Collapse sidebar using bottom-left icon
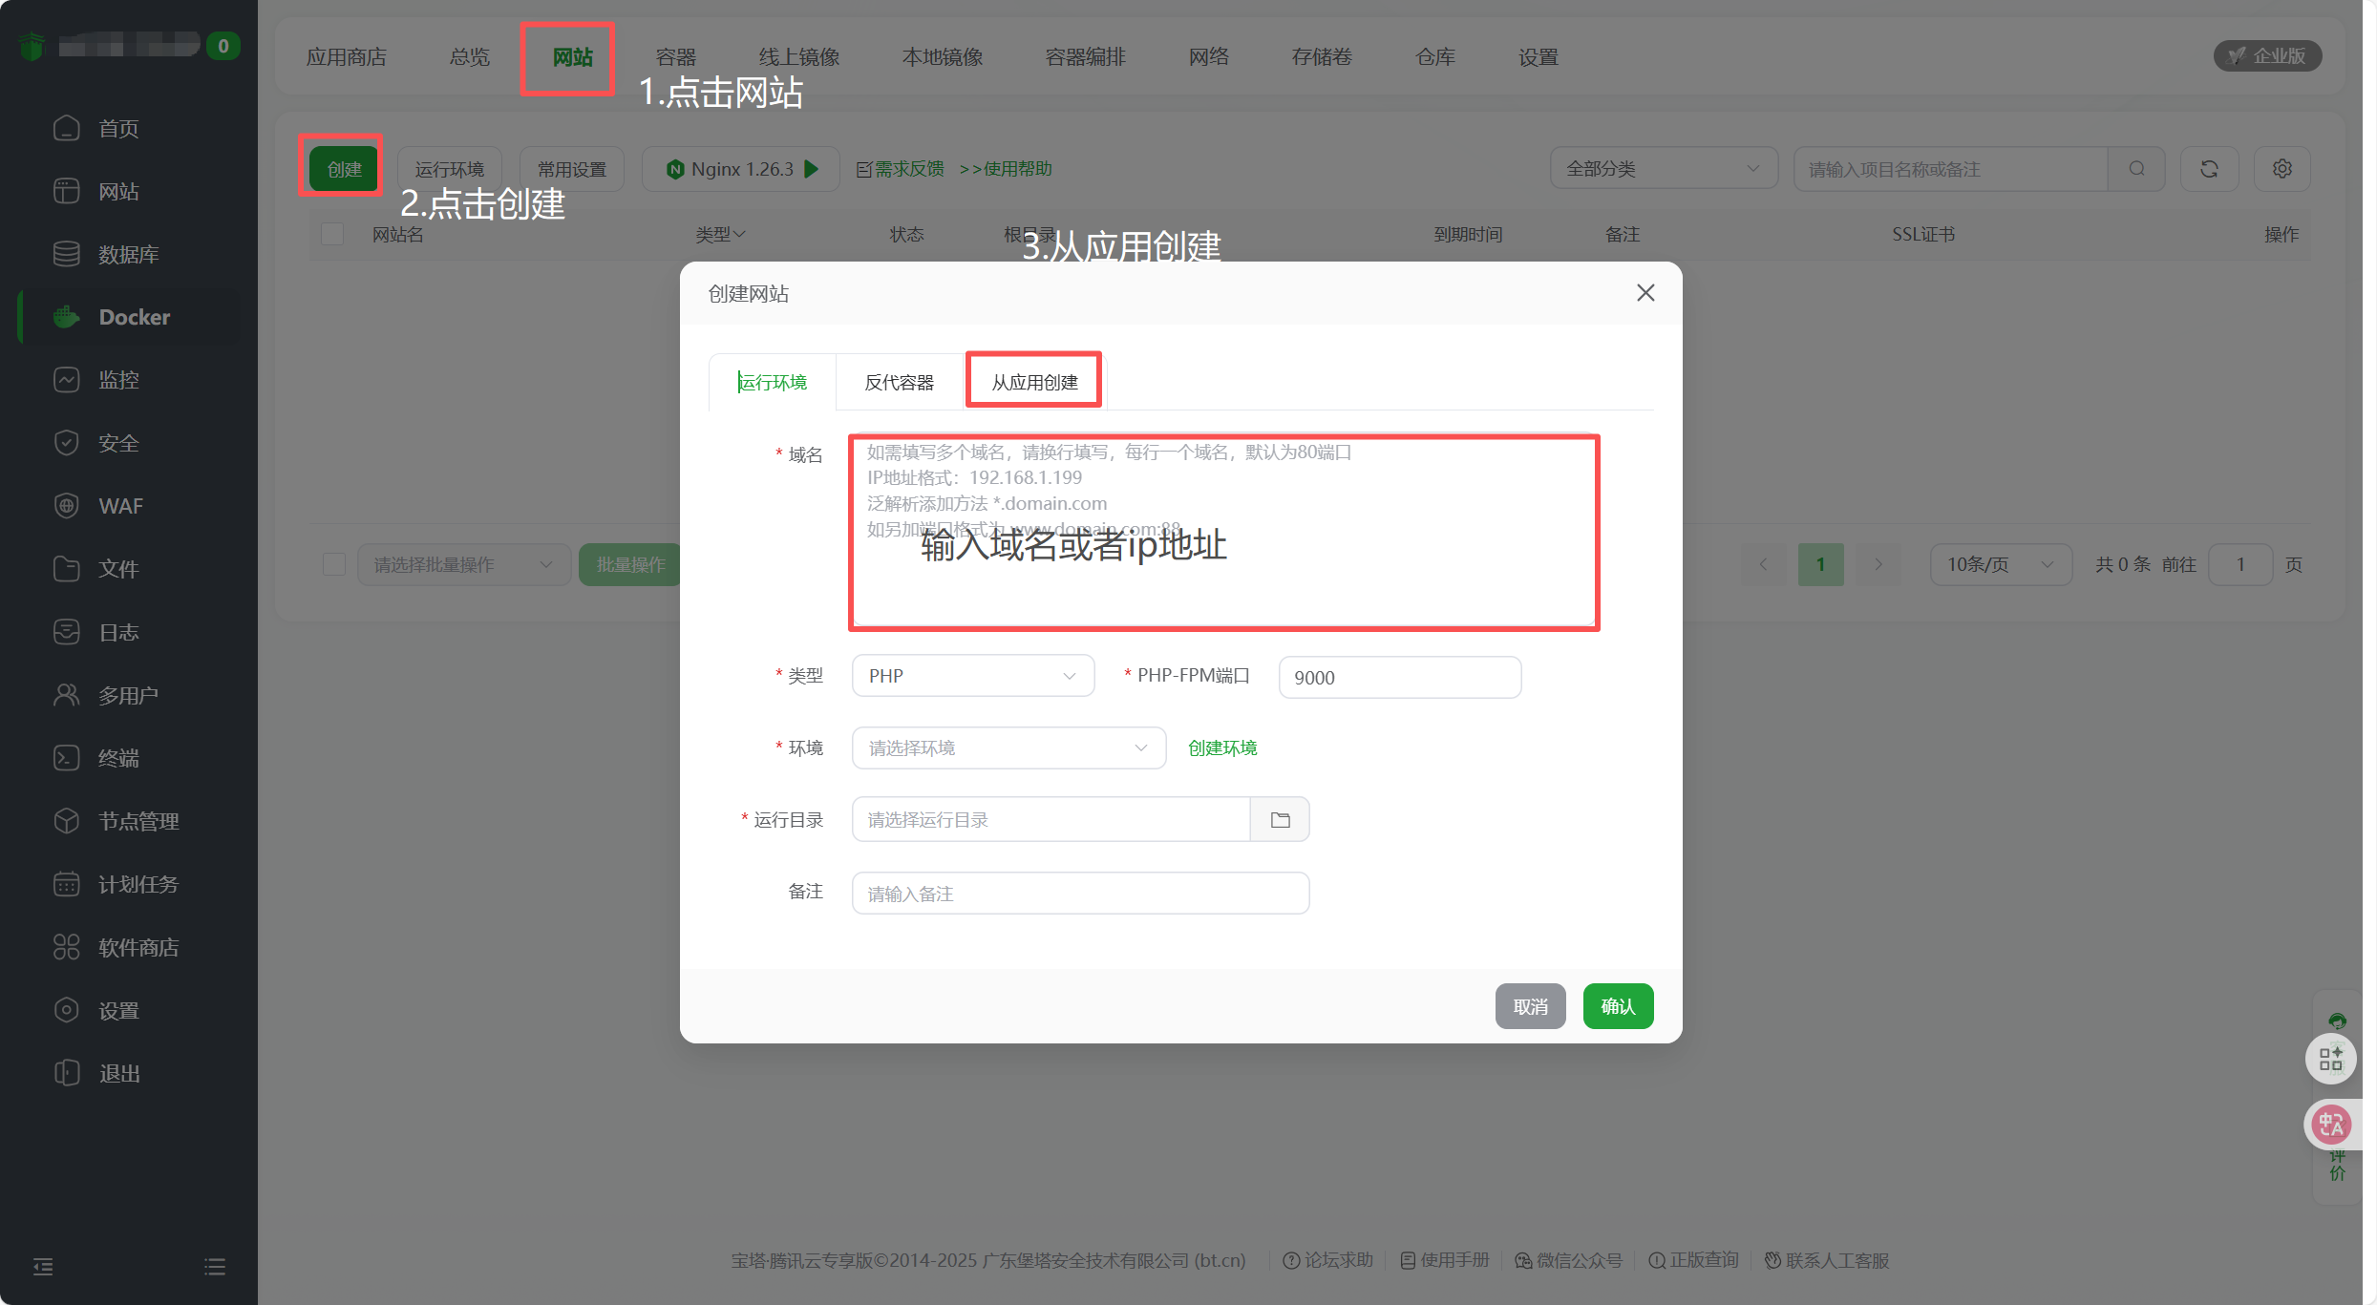This screenshot has width=2377, height=1305. click(43, 1267)
